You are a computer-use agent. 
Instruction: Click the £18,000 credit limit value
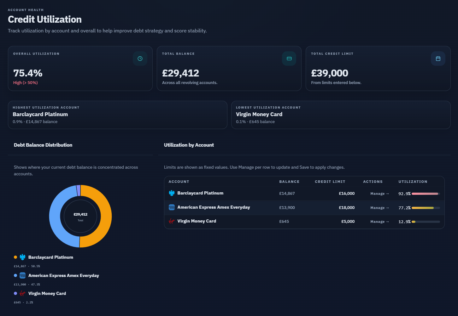pos(347,208)
